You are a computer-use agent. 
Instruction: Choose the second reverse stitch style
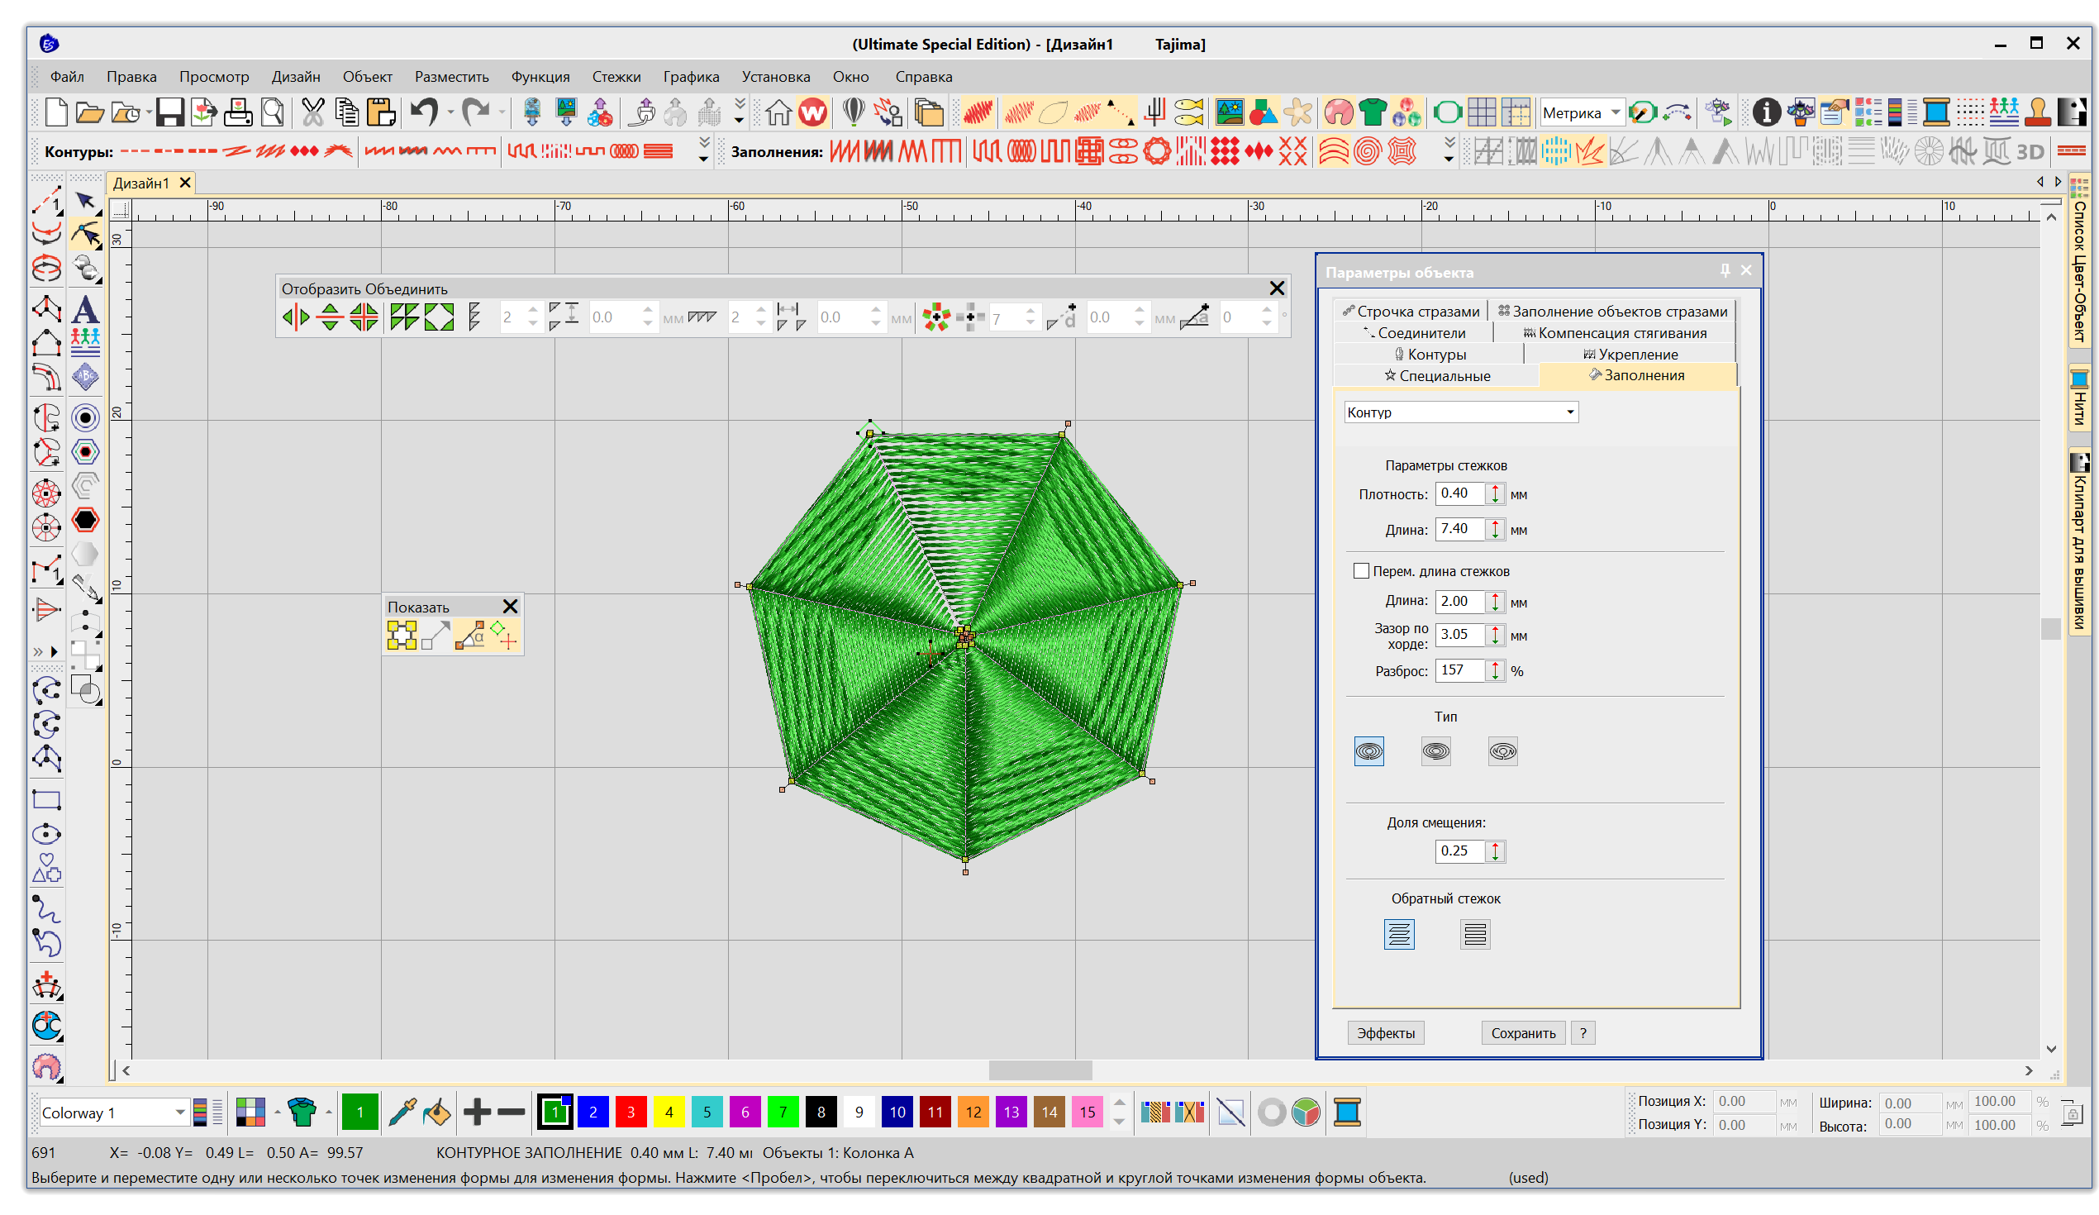(1474, 935)
